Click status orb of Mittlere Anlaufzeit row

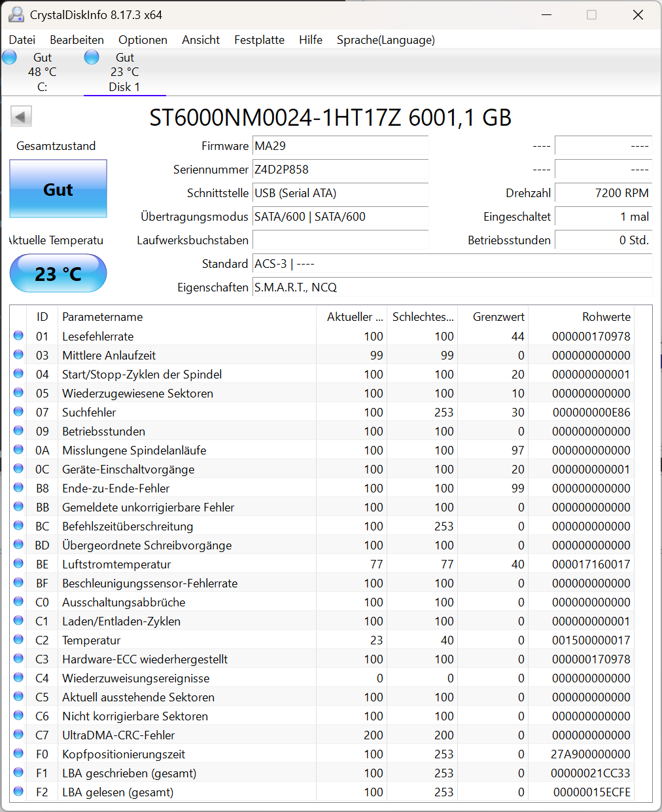pos(18,355)
